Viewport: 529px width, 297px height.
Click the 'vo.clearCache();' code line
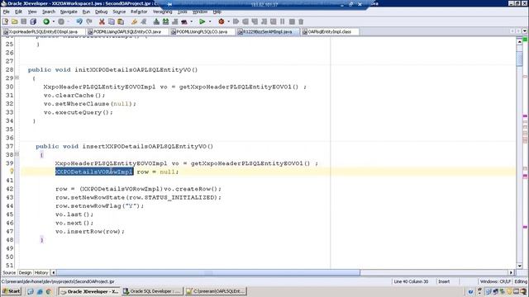click(74, 96)
